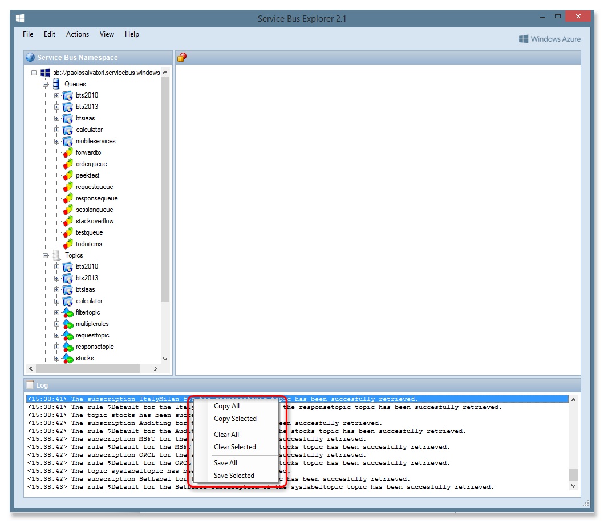The height and width of the screenshot is (523, 604).
Task: Collapse the Queues node
Action: 46,84
